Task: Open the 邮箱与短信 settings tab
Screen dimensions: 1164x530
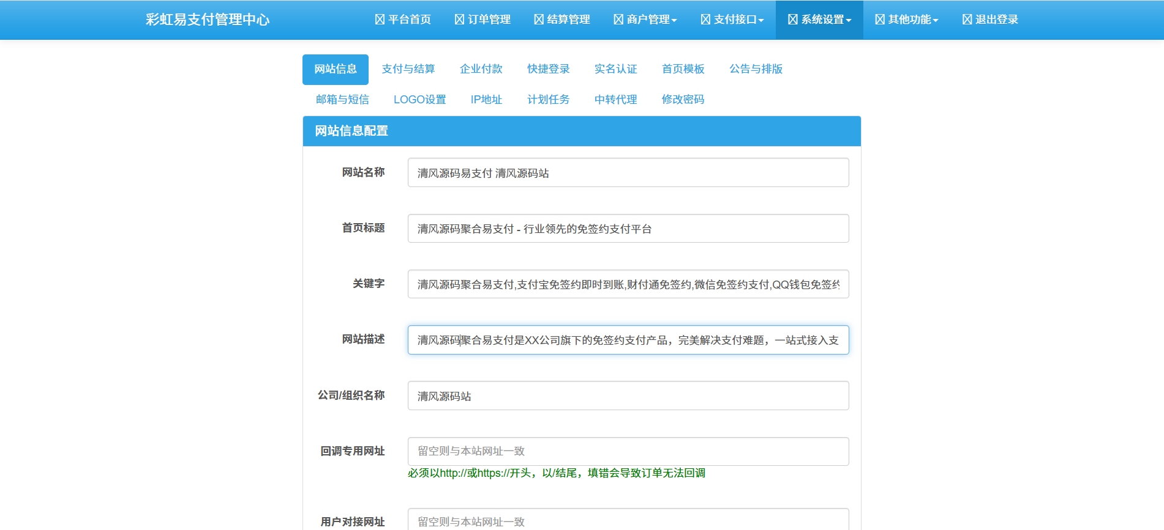Action: (342, 100)
